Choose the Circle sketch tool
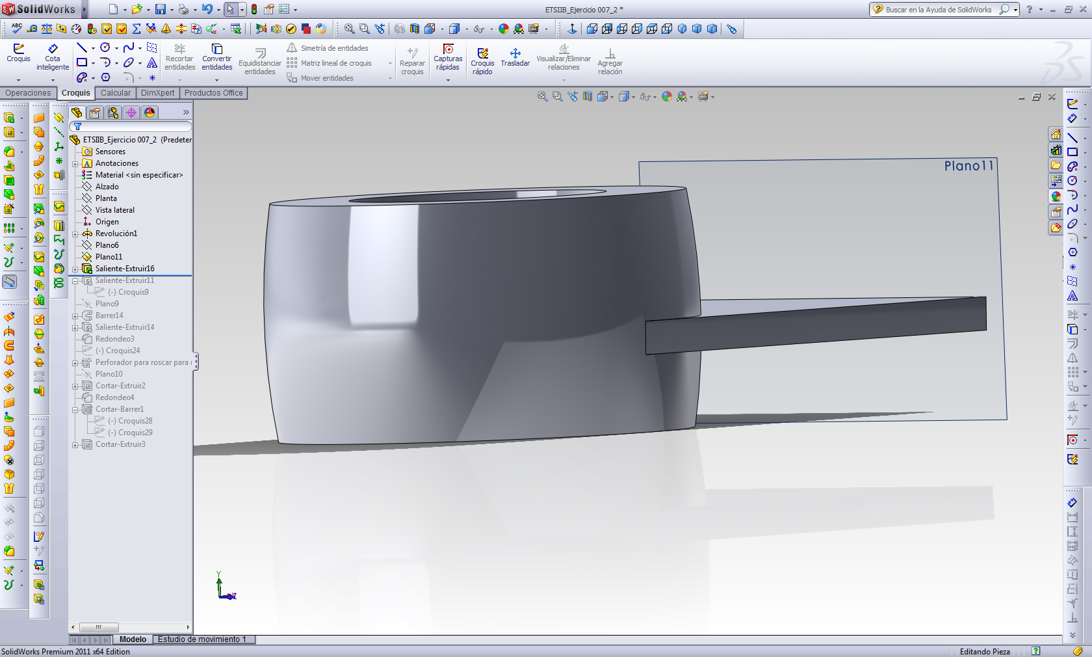This screenshot has height=657, width=1092. point(105,47)
